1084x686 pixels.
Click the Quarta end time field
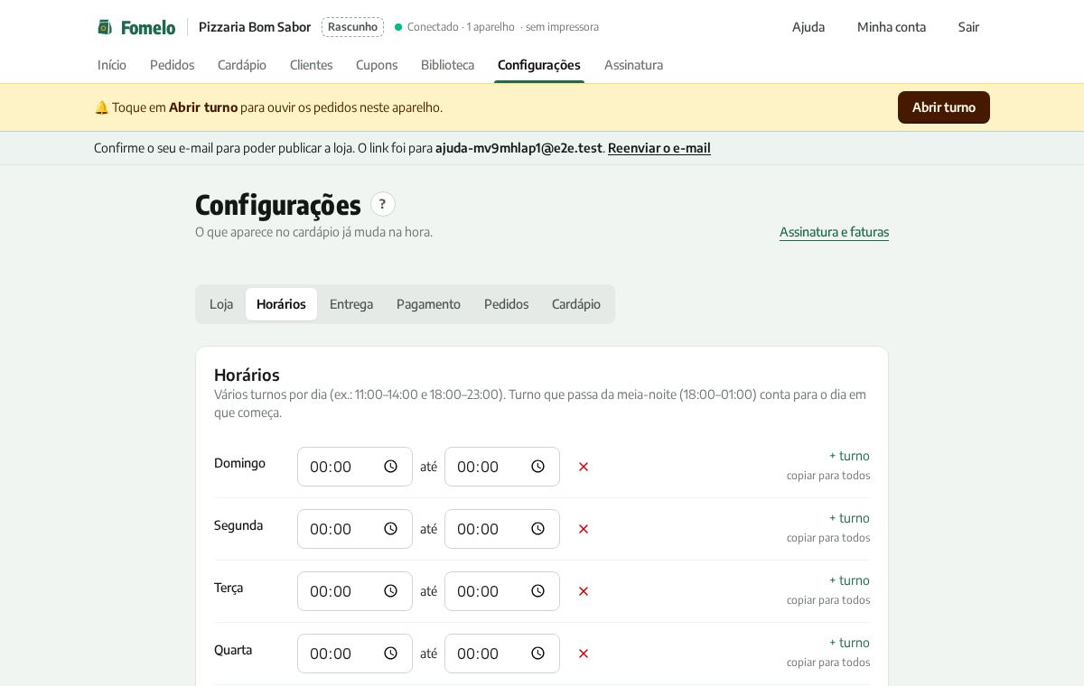pos(502,654)
